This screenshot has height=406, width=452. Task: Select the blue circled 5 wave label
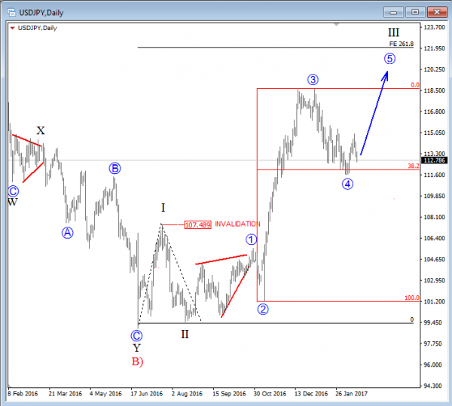[x=389, y=59]
